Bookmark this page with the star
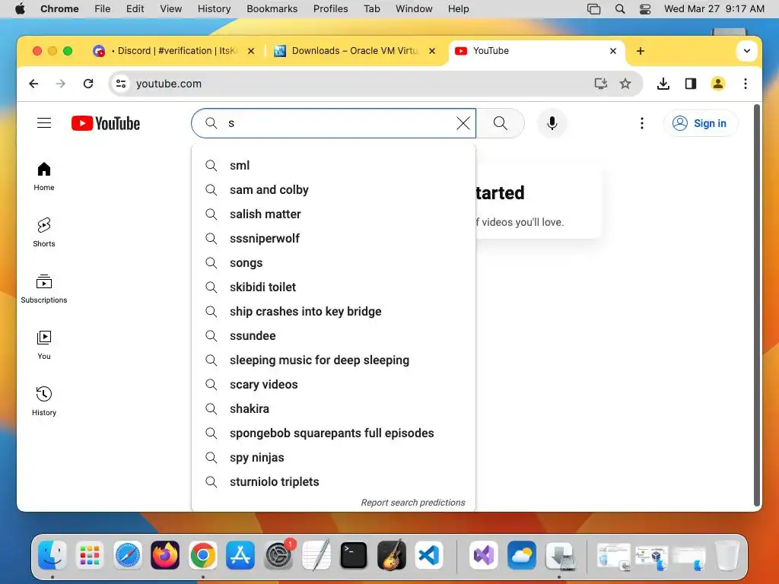Viewport: 779px width, 584px height. [x=625, y=84]
